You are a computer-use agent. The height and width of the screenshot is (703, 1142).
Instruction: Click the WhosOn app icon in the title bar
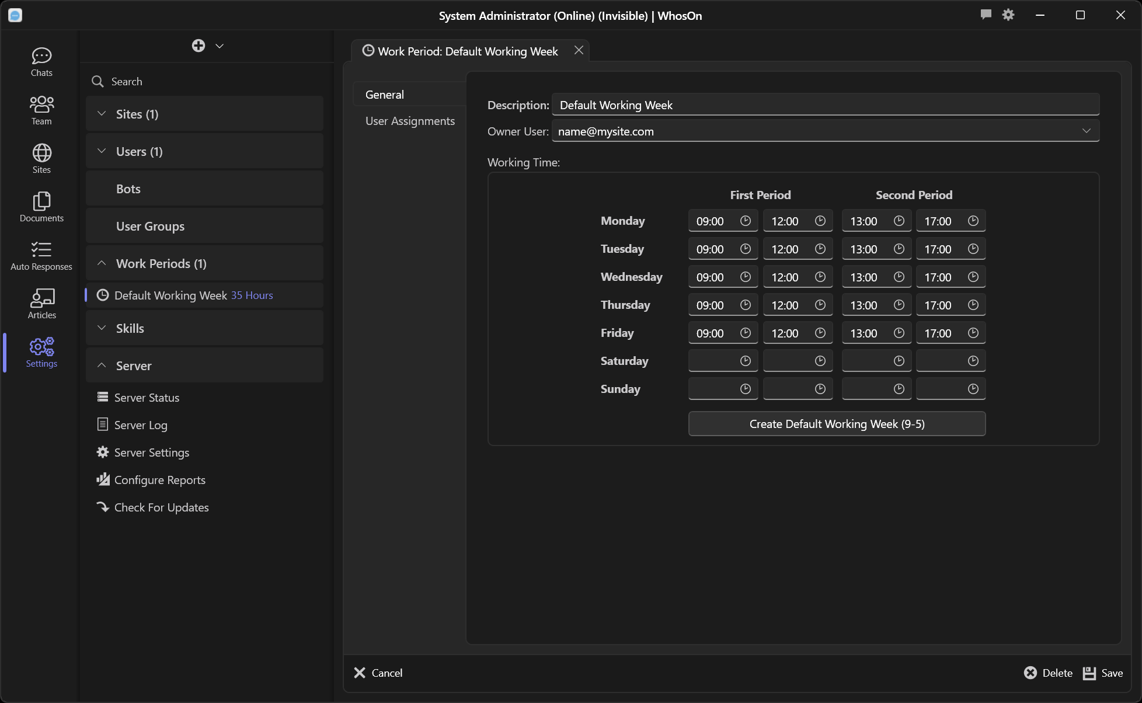[x=15, y=15]
